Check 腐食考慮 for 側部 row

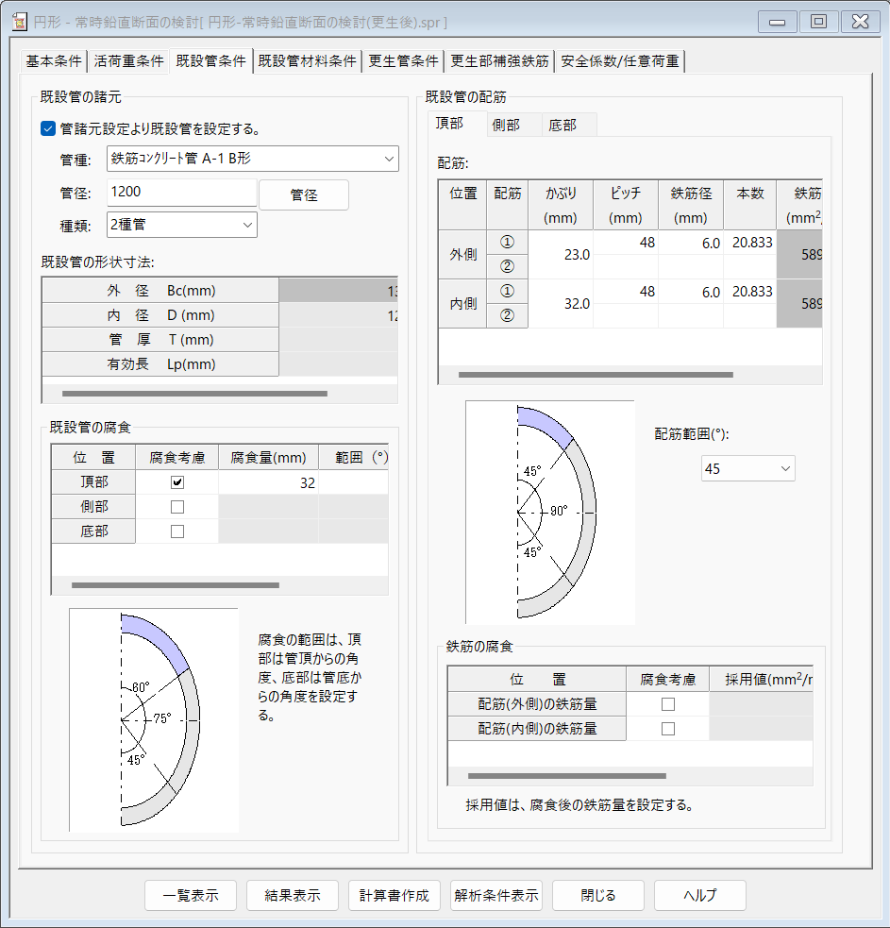tap(176, 507)
